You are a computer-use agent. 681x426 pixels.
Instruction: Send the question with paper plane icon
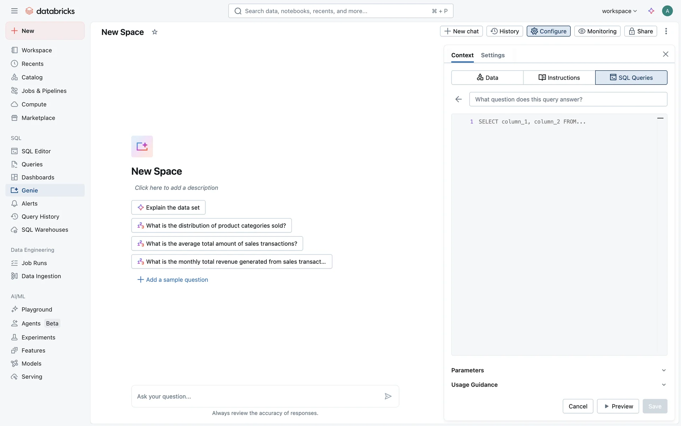[388, 396]
